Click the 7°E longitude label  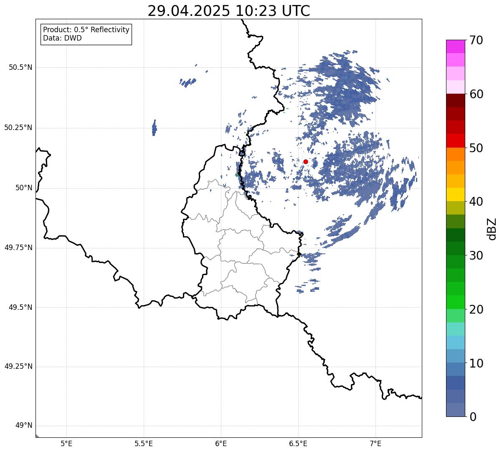(375, 444)
